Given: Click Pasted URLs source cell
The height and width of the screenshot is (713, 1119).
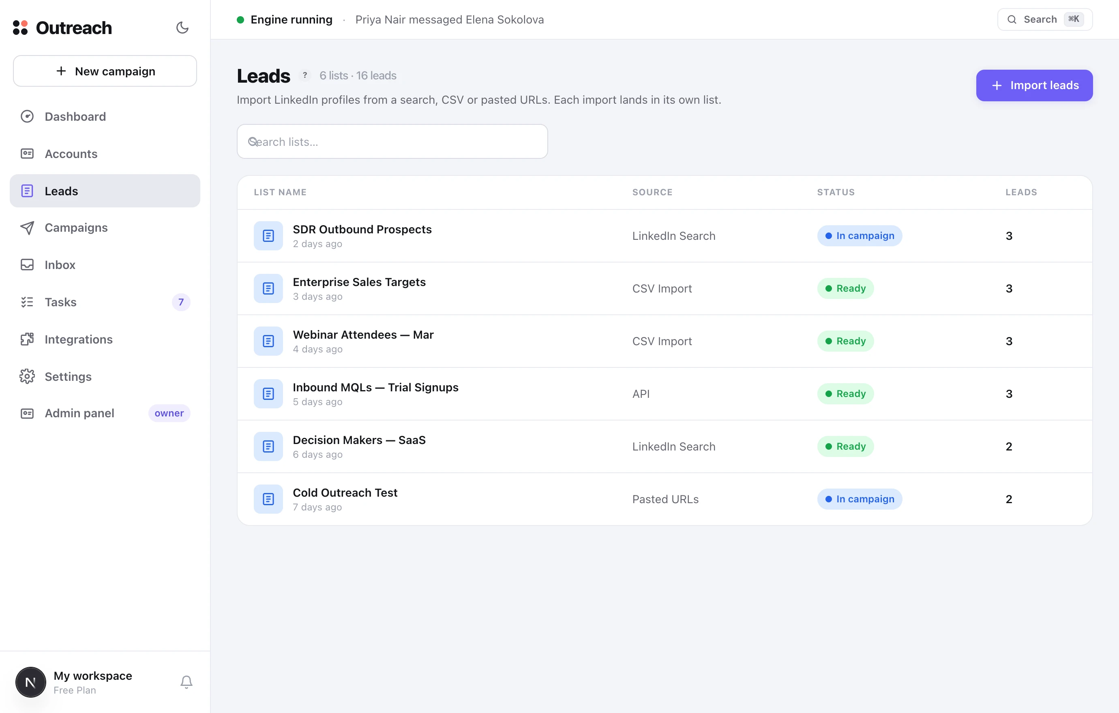Looking at the screenshot, I should coord(665,499).
